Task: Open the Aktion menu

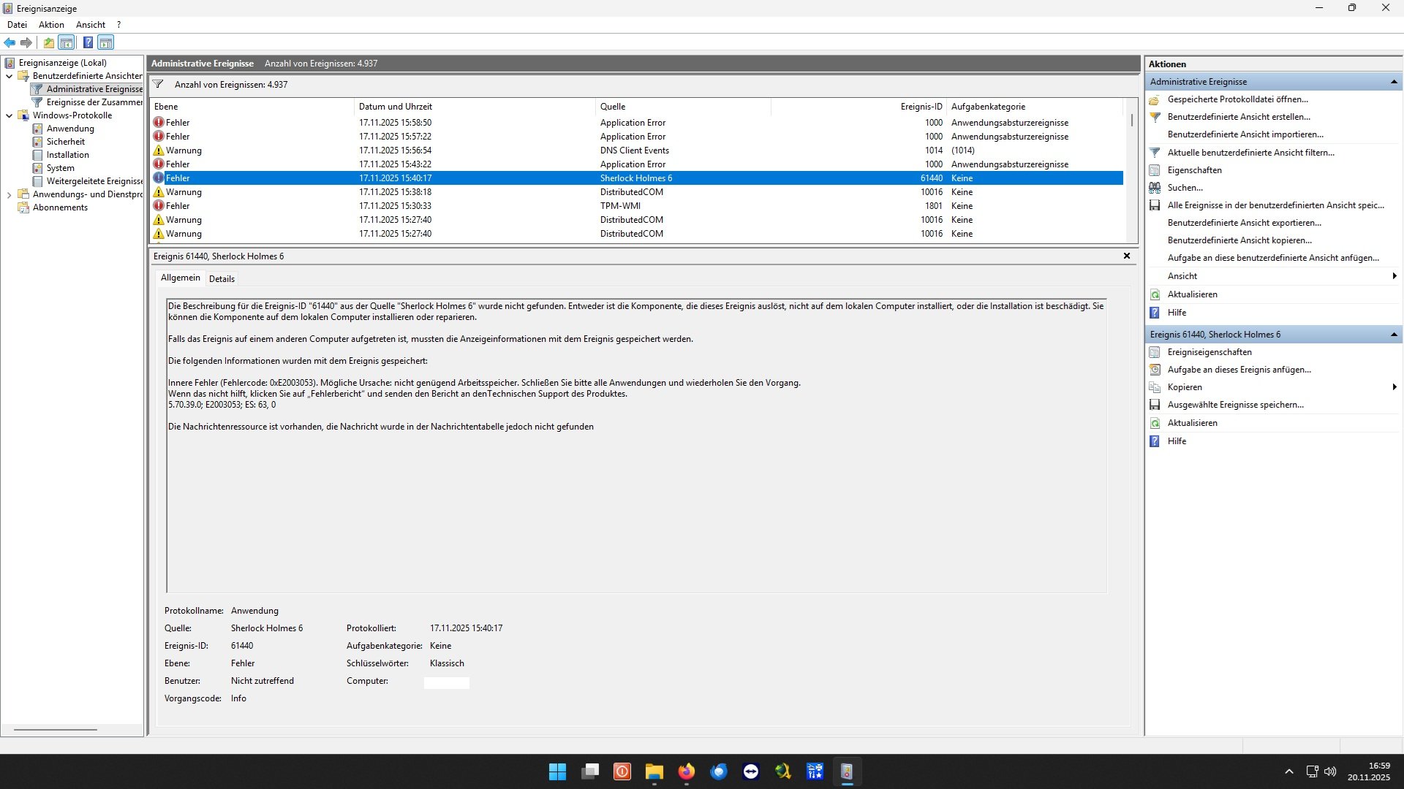Action: [x=51, y=25]
